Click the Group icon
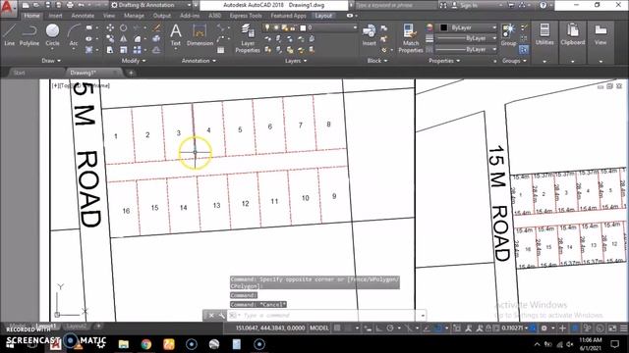Screen dimensions: 629x353 coord(509,34)
